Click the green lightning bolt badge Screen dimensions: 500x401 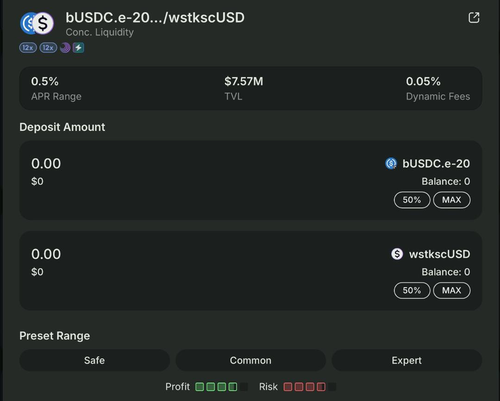pos(78,48)
